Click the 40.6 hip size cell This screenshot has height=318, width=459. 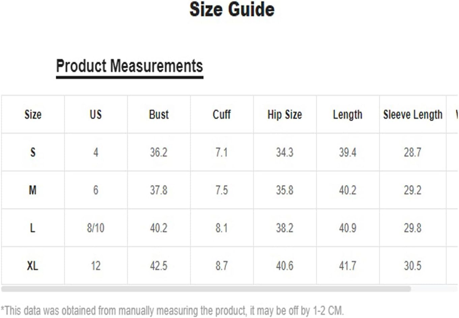(x=285, y=266)
